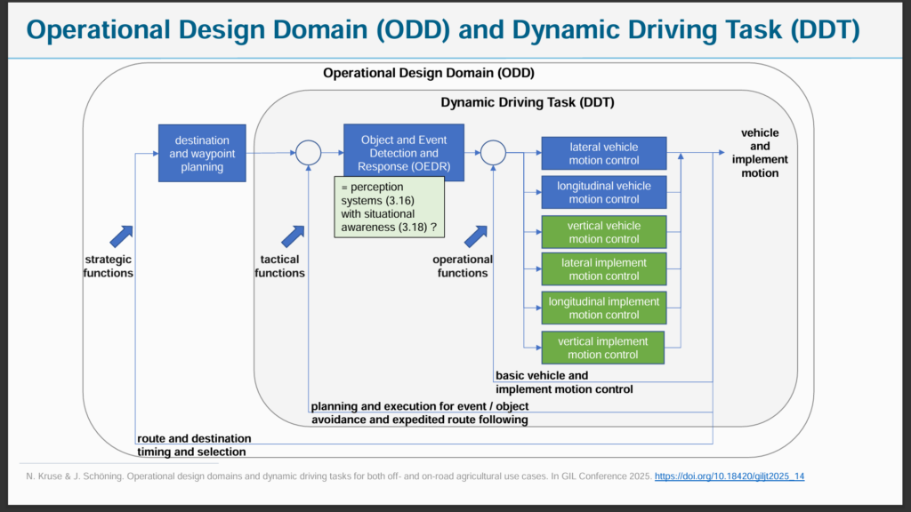Click the blue arrow above 'tactical functions'
The image size is (911, 512).
point(293,236)
